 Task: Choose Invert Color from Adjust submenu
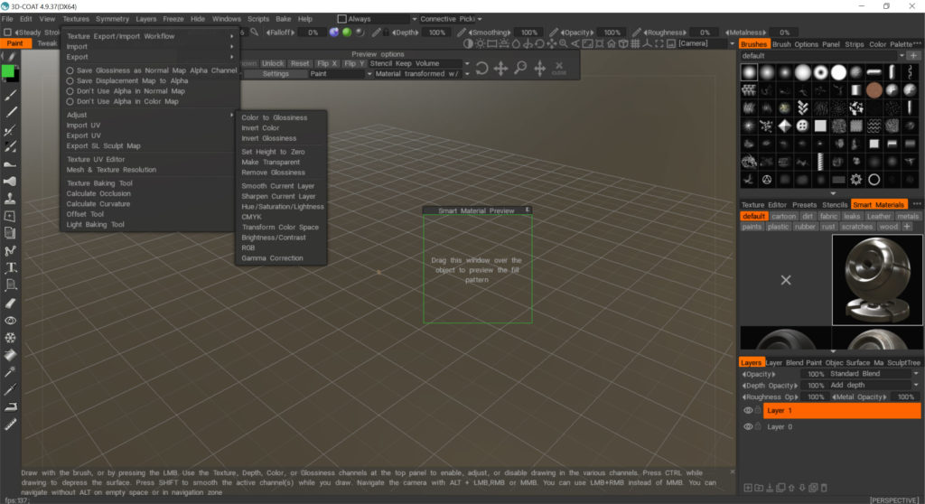click(x=260, y=128)
